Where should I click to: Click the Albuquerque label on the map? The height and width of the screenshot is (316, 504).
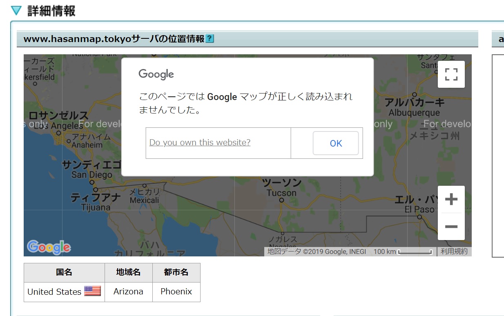[414, 113]
